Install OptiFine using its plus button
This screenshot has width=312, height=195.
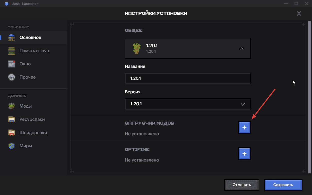click(244, 154)
